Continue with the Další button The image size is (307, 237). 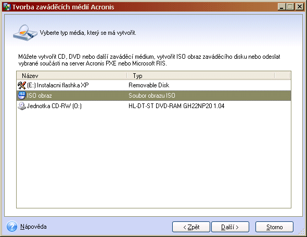[x=230, y=227]
